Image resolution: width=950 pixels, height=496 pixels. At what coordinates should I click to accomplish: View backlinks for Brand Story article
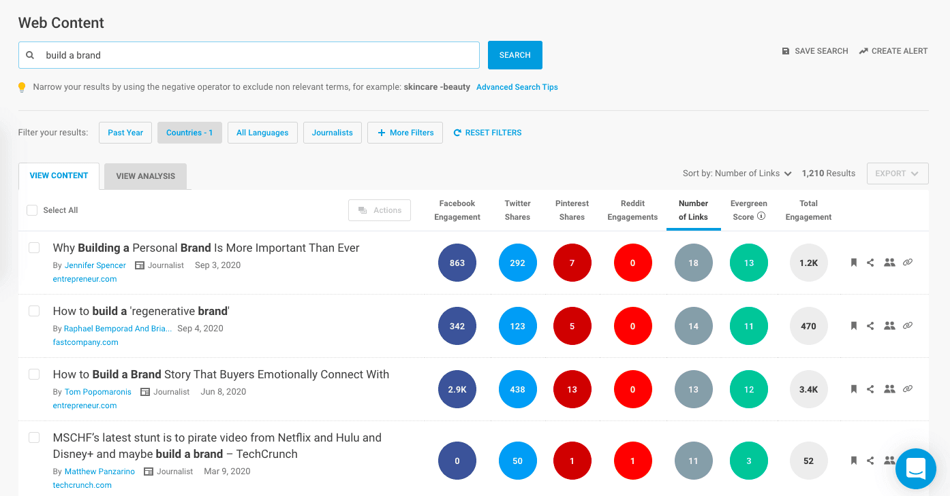coord(908,389)
